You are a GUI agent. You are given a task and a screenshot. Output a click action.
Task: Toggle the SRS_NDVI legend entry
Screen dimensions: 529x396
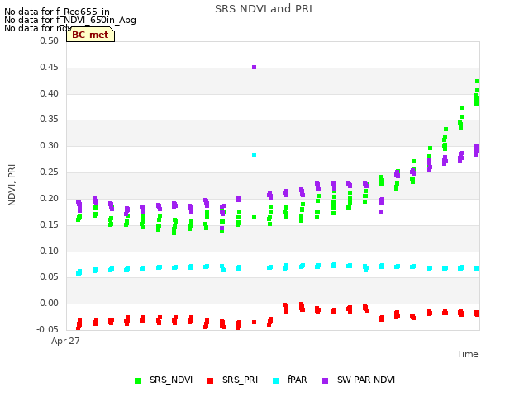pyautogui.click(x=164, y=380)
